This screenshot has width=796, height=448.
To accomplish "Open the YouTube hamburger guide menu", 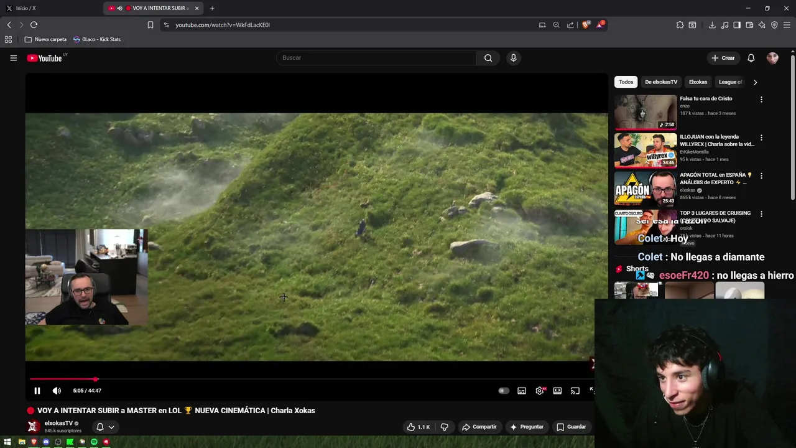I will coord(13,58).
